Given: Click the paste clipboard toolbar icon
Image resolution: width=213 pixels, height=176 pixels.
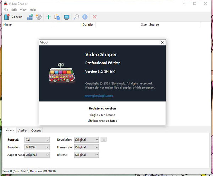Looking at the screenshot, I should pyautogui.click(x=57, y=17).
